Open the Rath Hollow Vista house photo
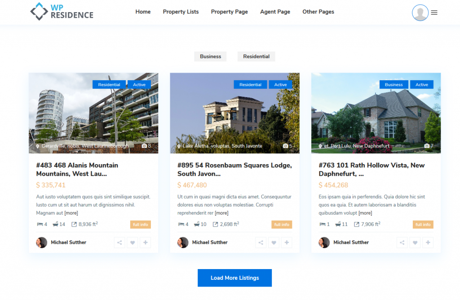 point(376,113)
